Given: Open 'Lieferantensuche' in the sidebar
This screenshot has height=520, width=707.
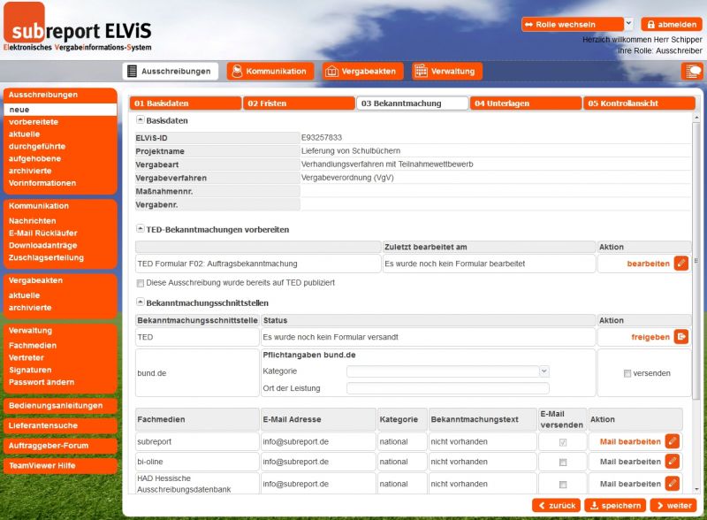Looking at the screenshot, I should pyautogui.click(x=60, y=425).
